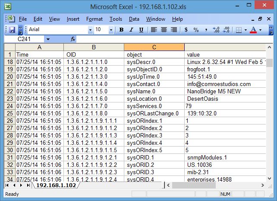Screen dimensions: 277x201
Task: Toggle Bold formatting button
Action: click(x=121, y=30)
